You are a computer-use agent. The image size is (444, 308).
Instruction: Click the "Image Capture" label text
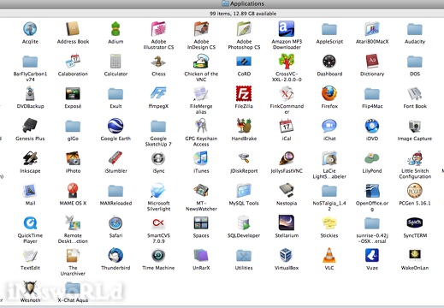[x=415, y=139]
